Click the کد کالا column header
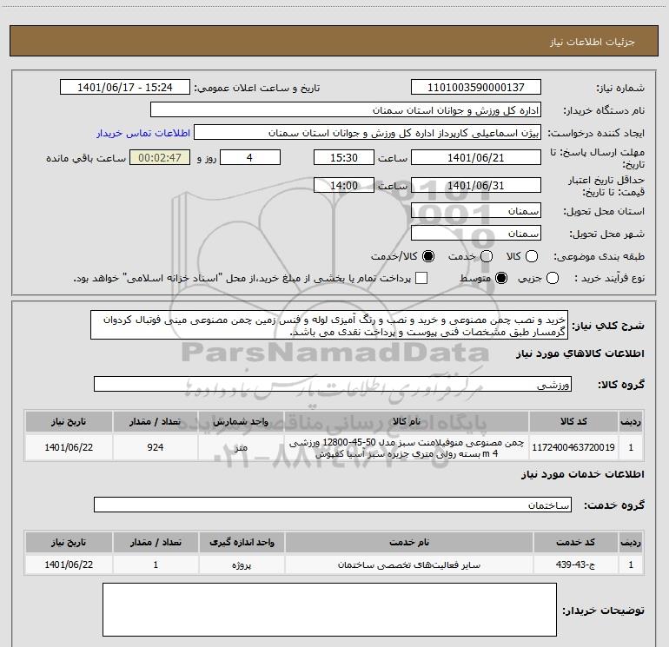This screenshot has height=647, width=669. pos(573,421)
